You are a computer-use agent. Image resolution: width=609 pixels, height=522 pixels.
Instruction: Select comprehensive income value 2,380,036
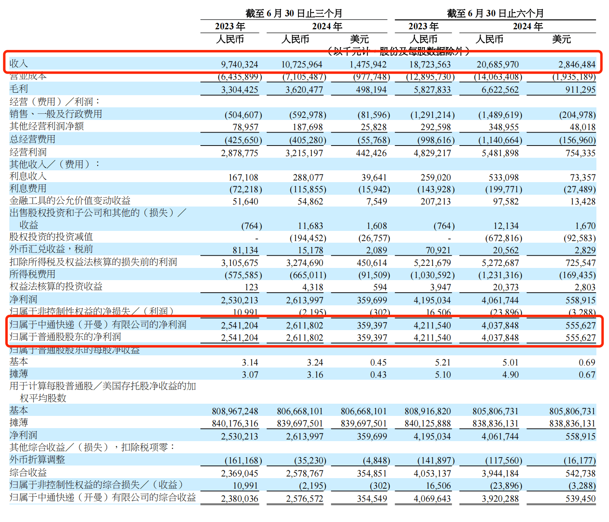pyautogui.click(x=240, y=499)
